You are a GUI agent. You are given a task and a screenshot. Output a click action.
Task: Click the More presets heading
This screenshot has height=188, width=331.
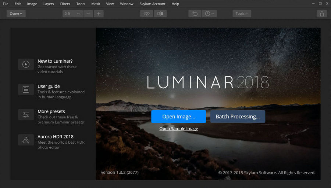click(51, 111)
